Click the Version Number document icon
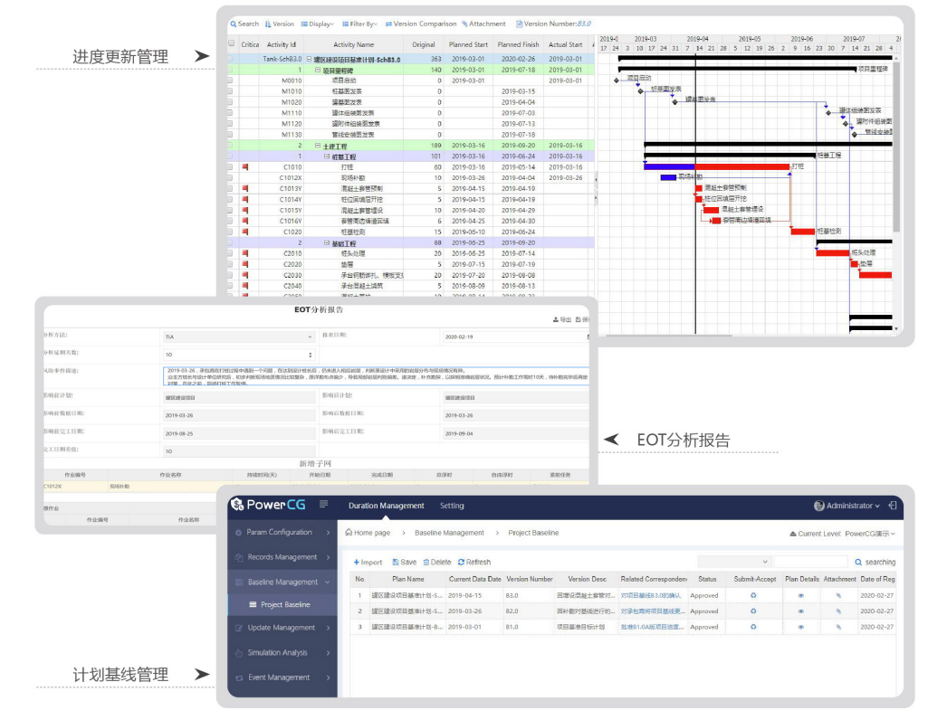Image resolution: width=947 pixels, height=720 pixels. click(519, 24)
